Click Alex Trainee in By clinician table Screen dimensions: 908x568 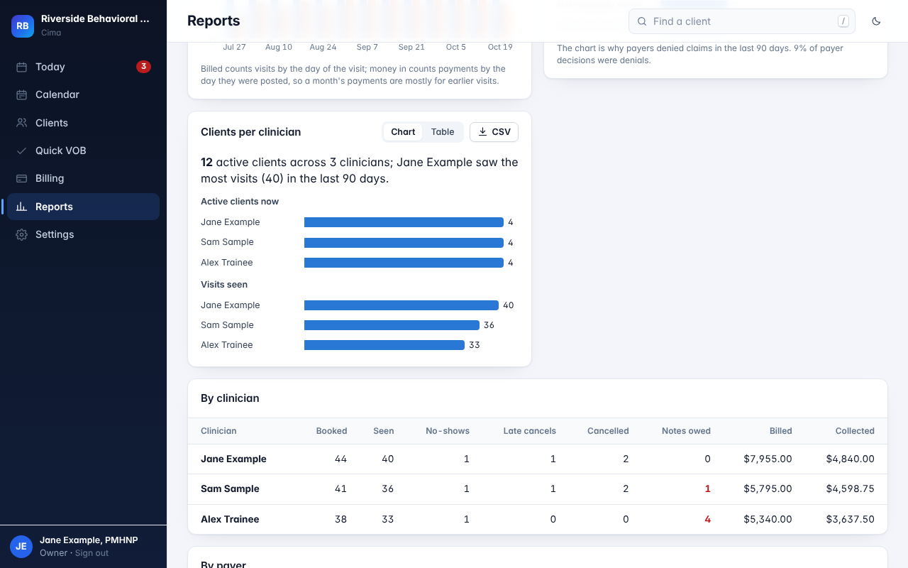[230, 519]
